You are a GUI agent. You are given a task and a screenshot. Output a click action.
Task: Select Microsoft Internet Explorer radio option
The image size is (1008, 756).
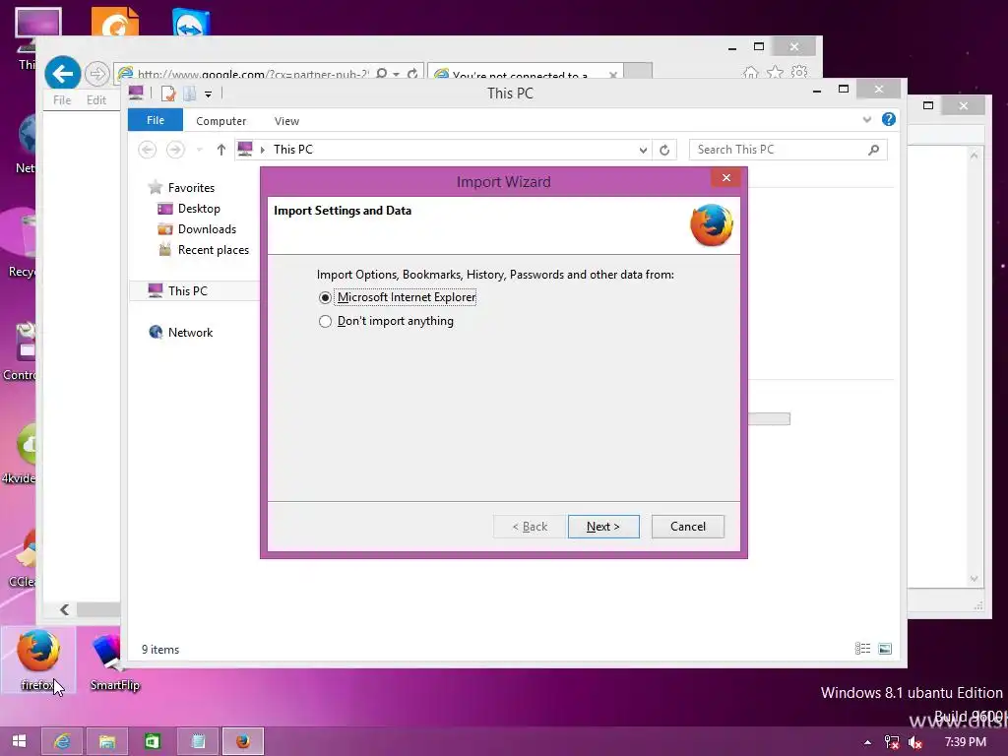tap(325, 297)
